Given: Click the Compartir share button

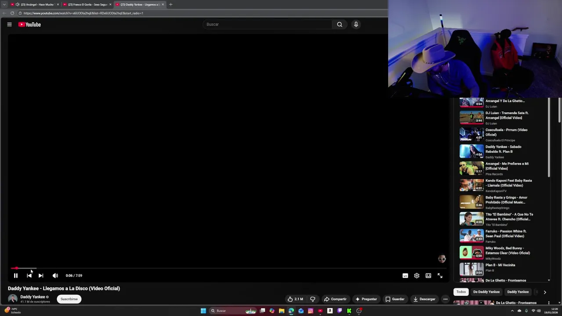Looking at the screenshot, I should pos(335,299).
